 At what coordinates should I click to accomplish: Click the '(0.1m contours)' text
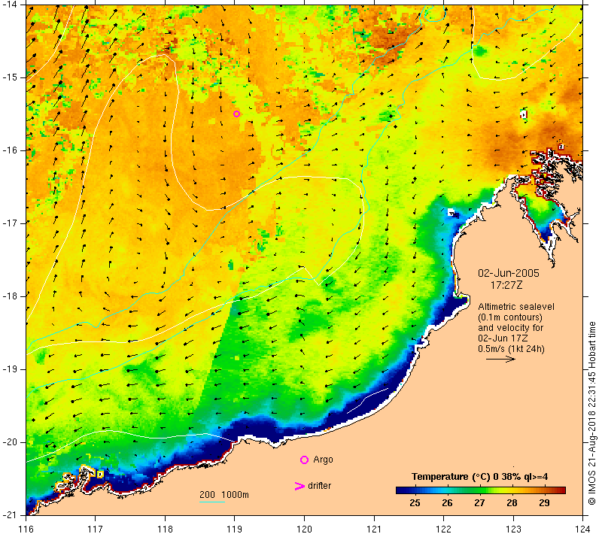pos(510,317)
